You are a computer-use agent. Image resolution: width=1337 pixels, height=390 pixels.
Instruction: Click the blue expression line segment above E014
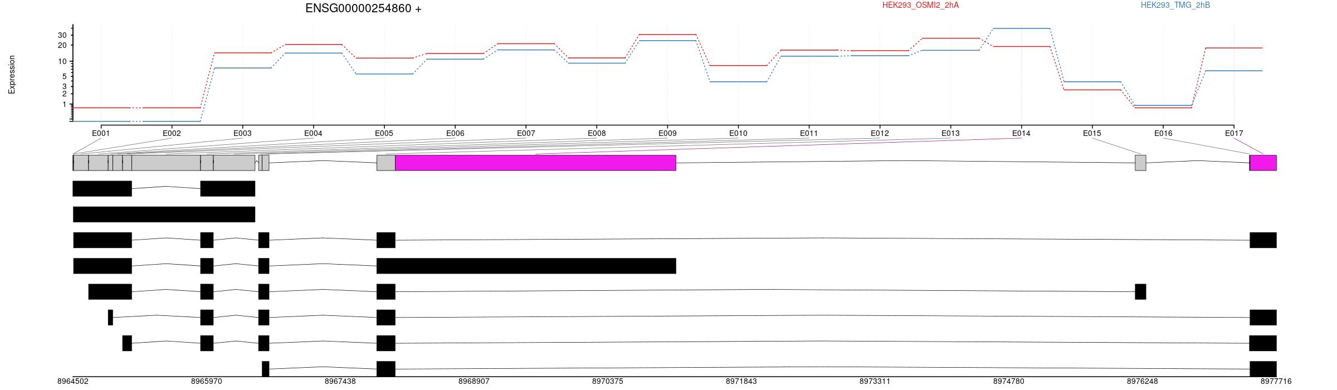click(x=1022, y=28)
